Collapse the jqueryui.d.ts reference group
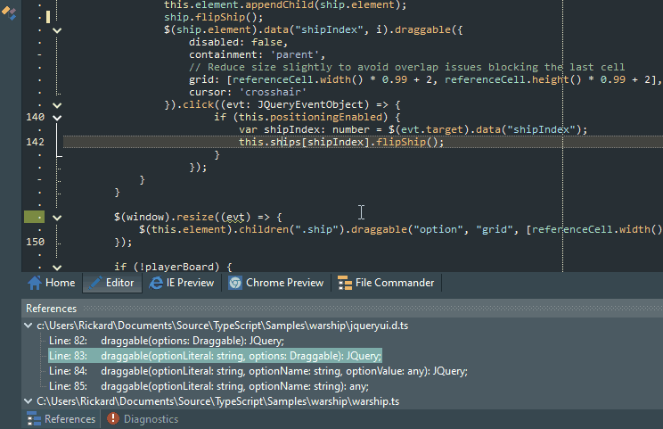Screen dimensions: 663x429 [x=29, y=326]
